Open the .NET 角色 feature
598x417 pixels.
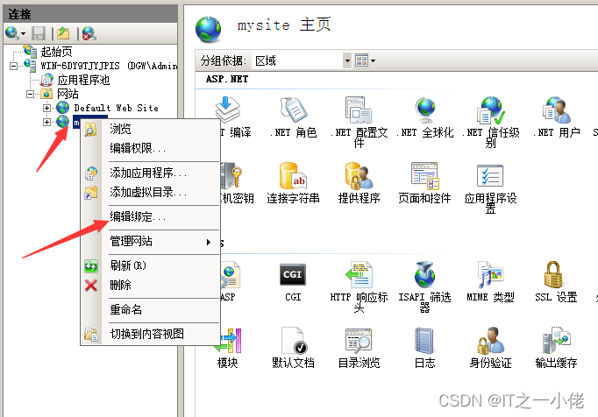[x=293, y=117]
